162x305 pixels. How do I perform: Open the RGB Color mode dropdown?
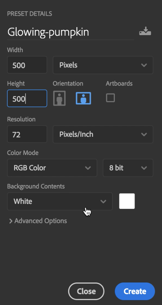tap(52, 168)
